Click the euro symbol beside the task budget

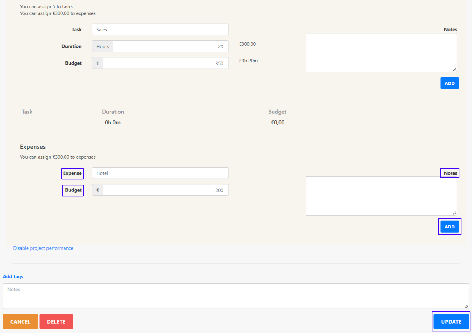pos(98,63)
